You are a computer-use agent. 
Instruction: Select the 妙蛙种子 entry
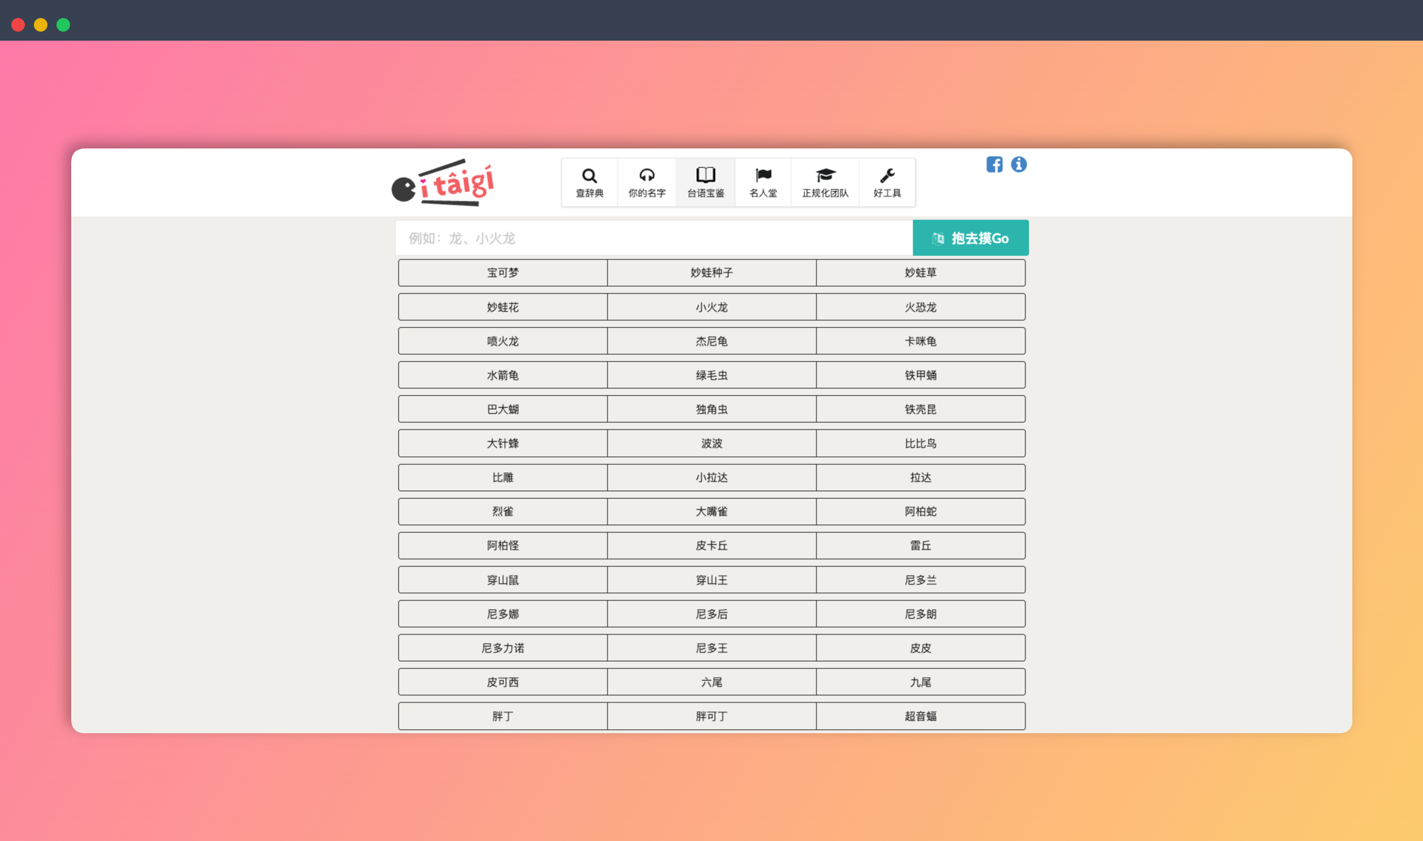coord(711,273)
